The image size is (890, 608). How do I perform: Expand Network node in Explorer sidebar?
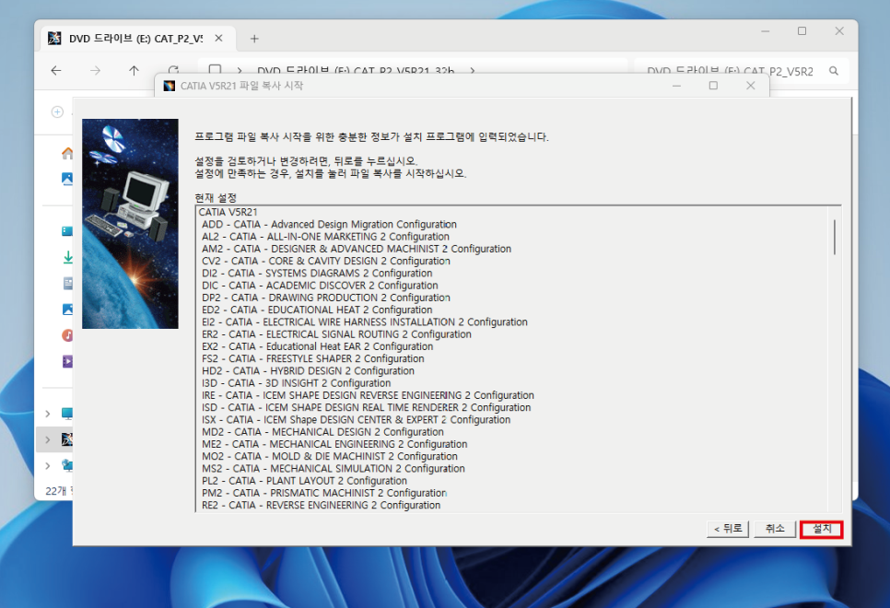[x=48, y=465]
